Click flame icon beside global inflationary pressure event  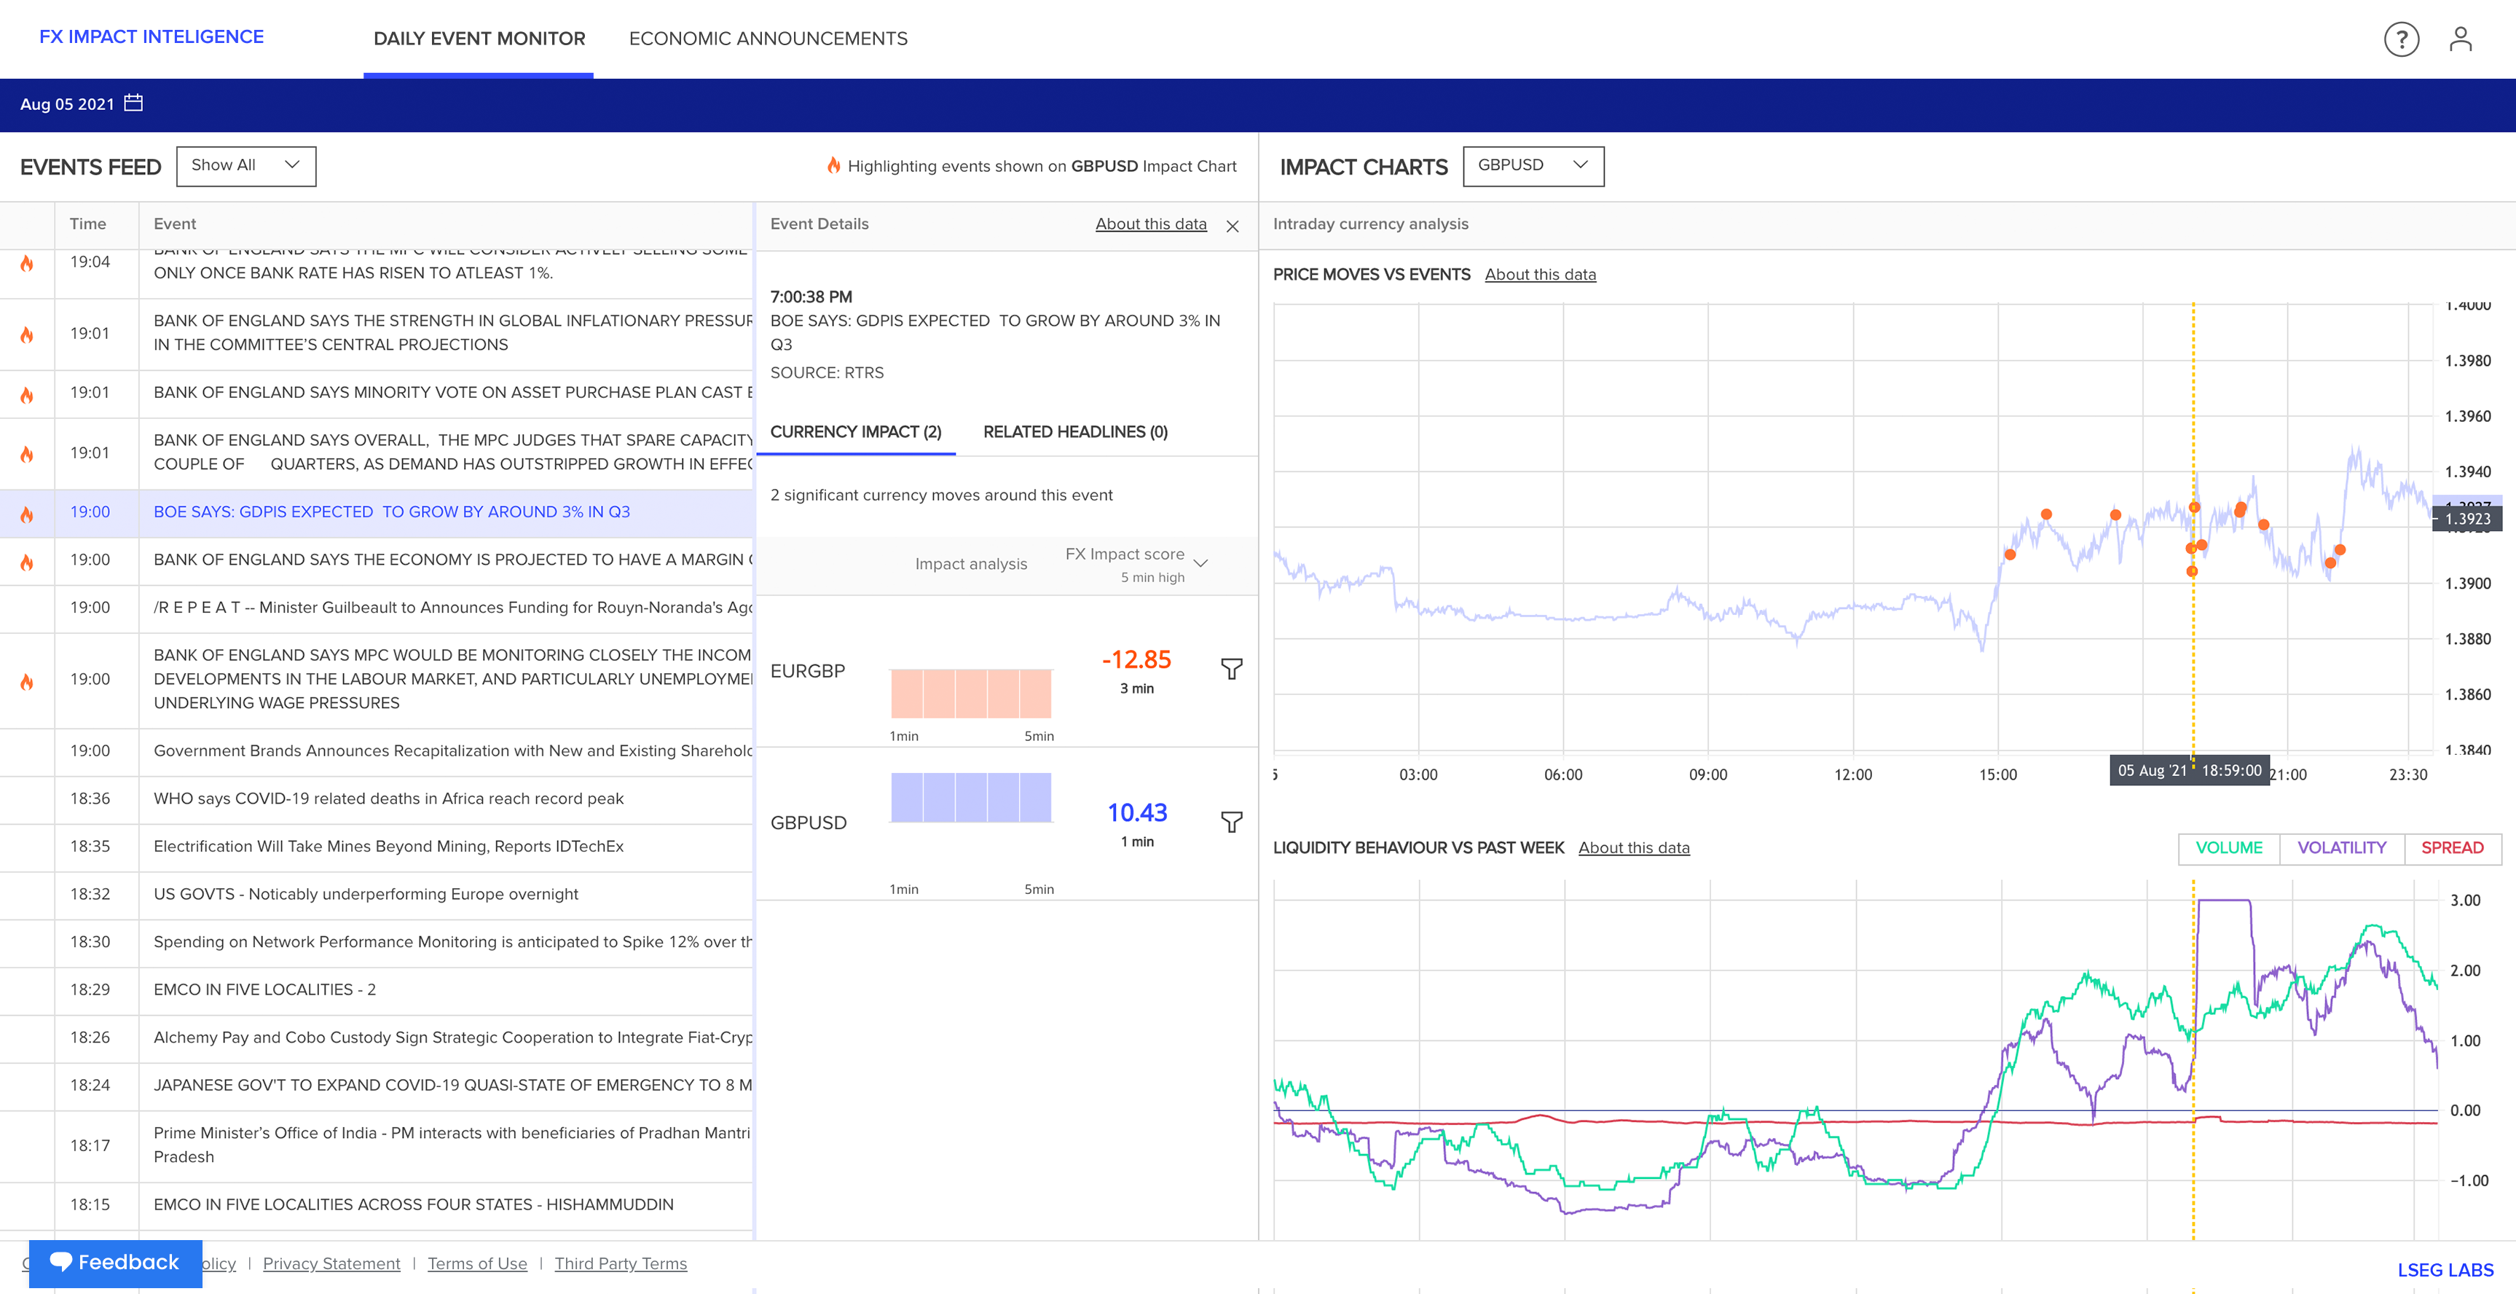tap(28, 334)
